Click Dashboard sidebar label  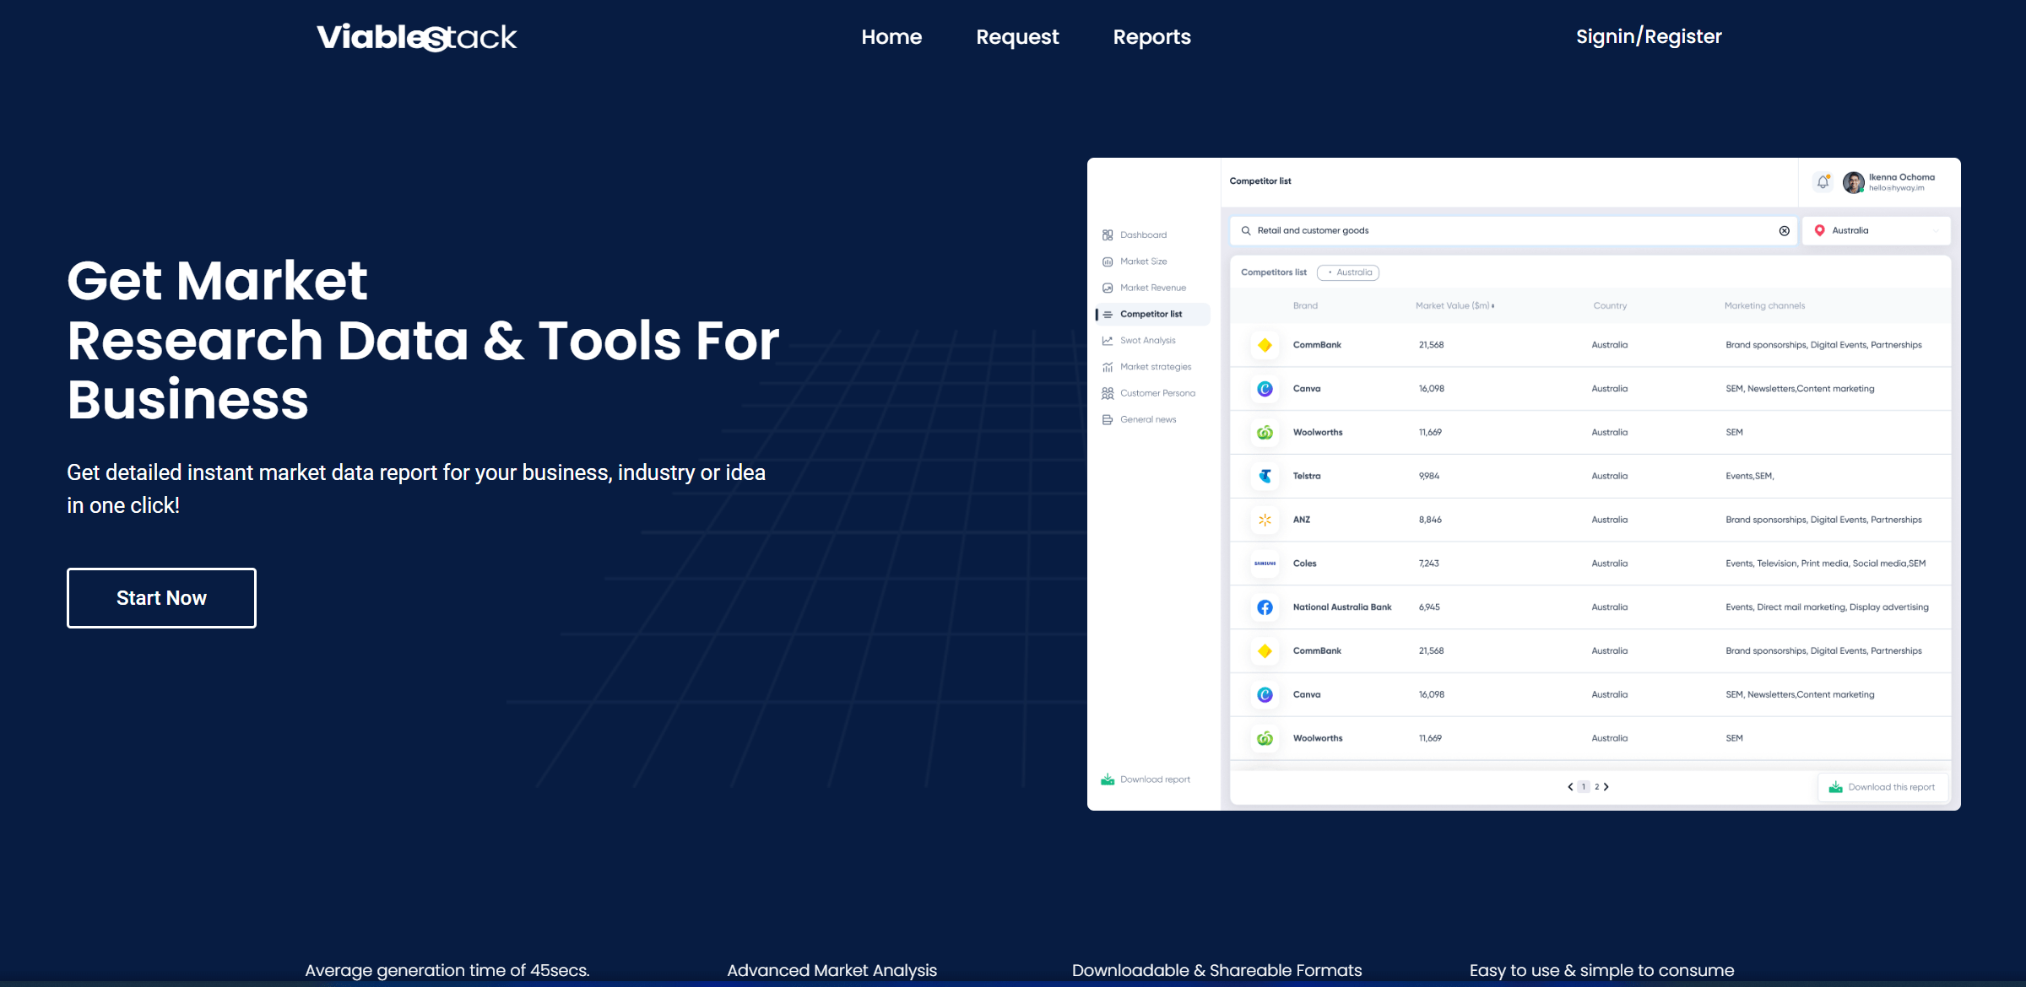1143,235
